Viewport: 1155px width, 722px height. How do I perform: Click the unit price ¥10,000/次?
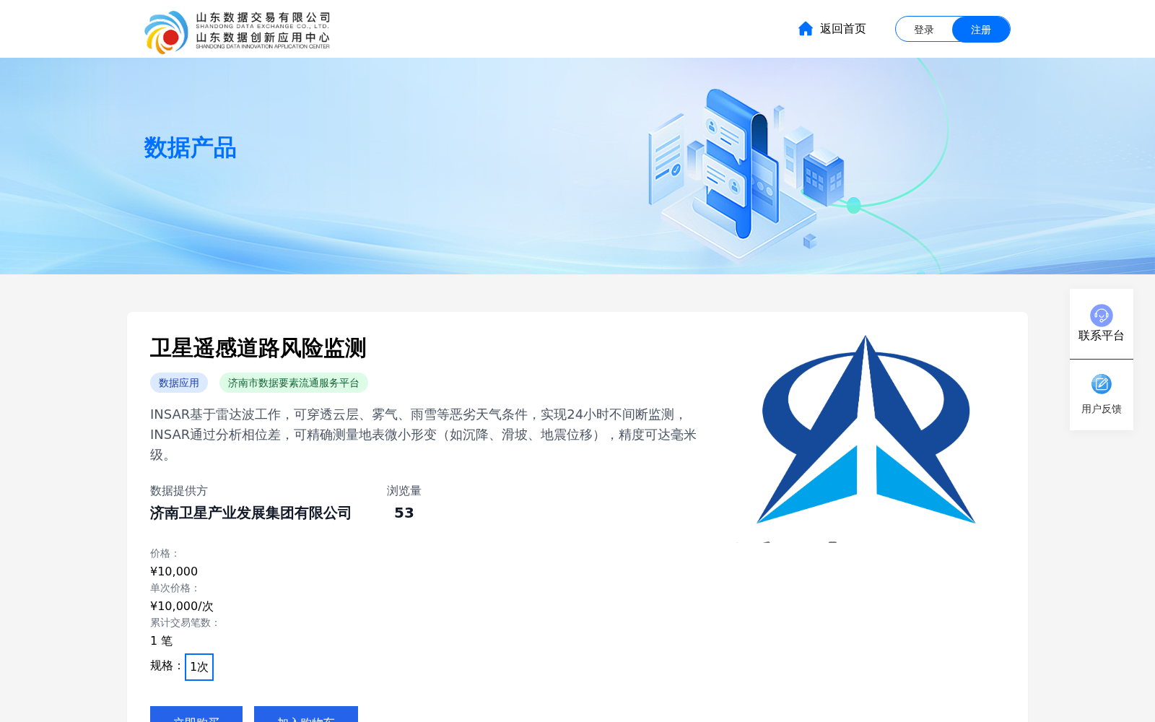[182, 606]
